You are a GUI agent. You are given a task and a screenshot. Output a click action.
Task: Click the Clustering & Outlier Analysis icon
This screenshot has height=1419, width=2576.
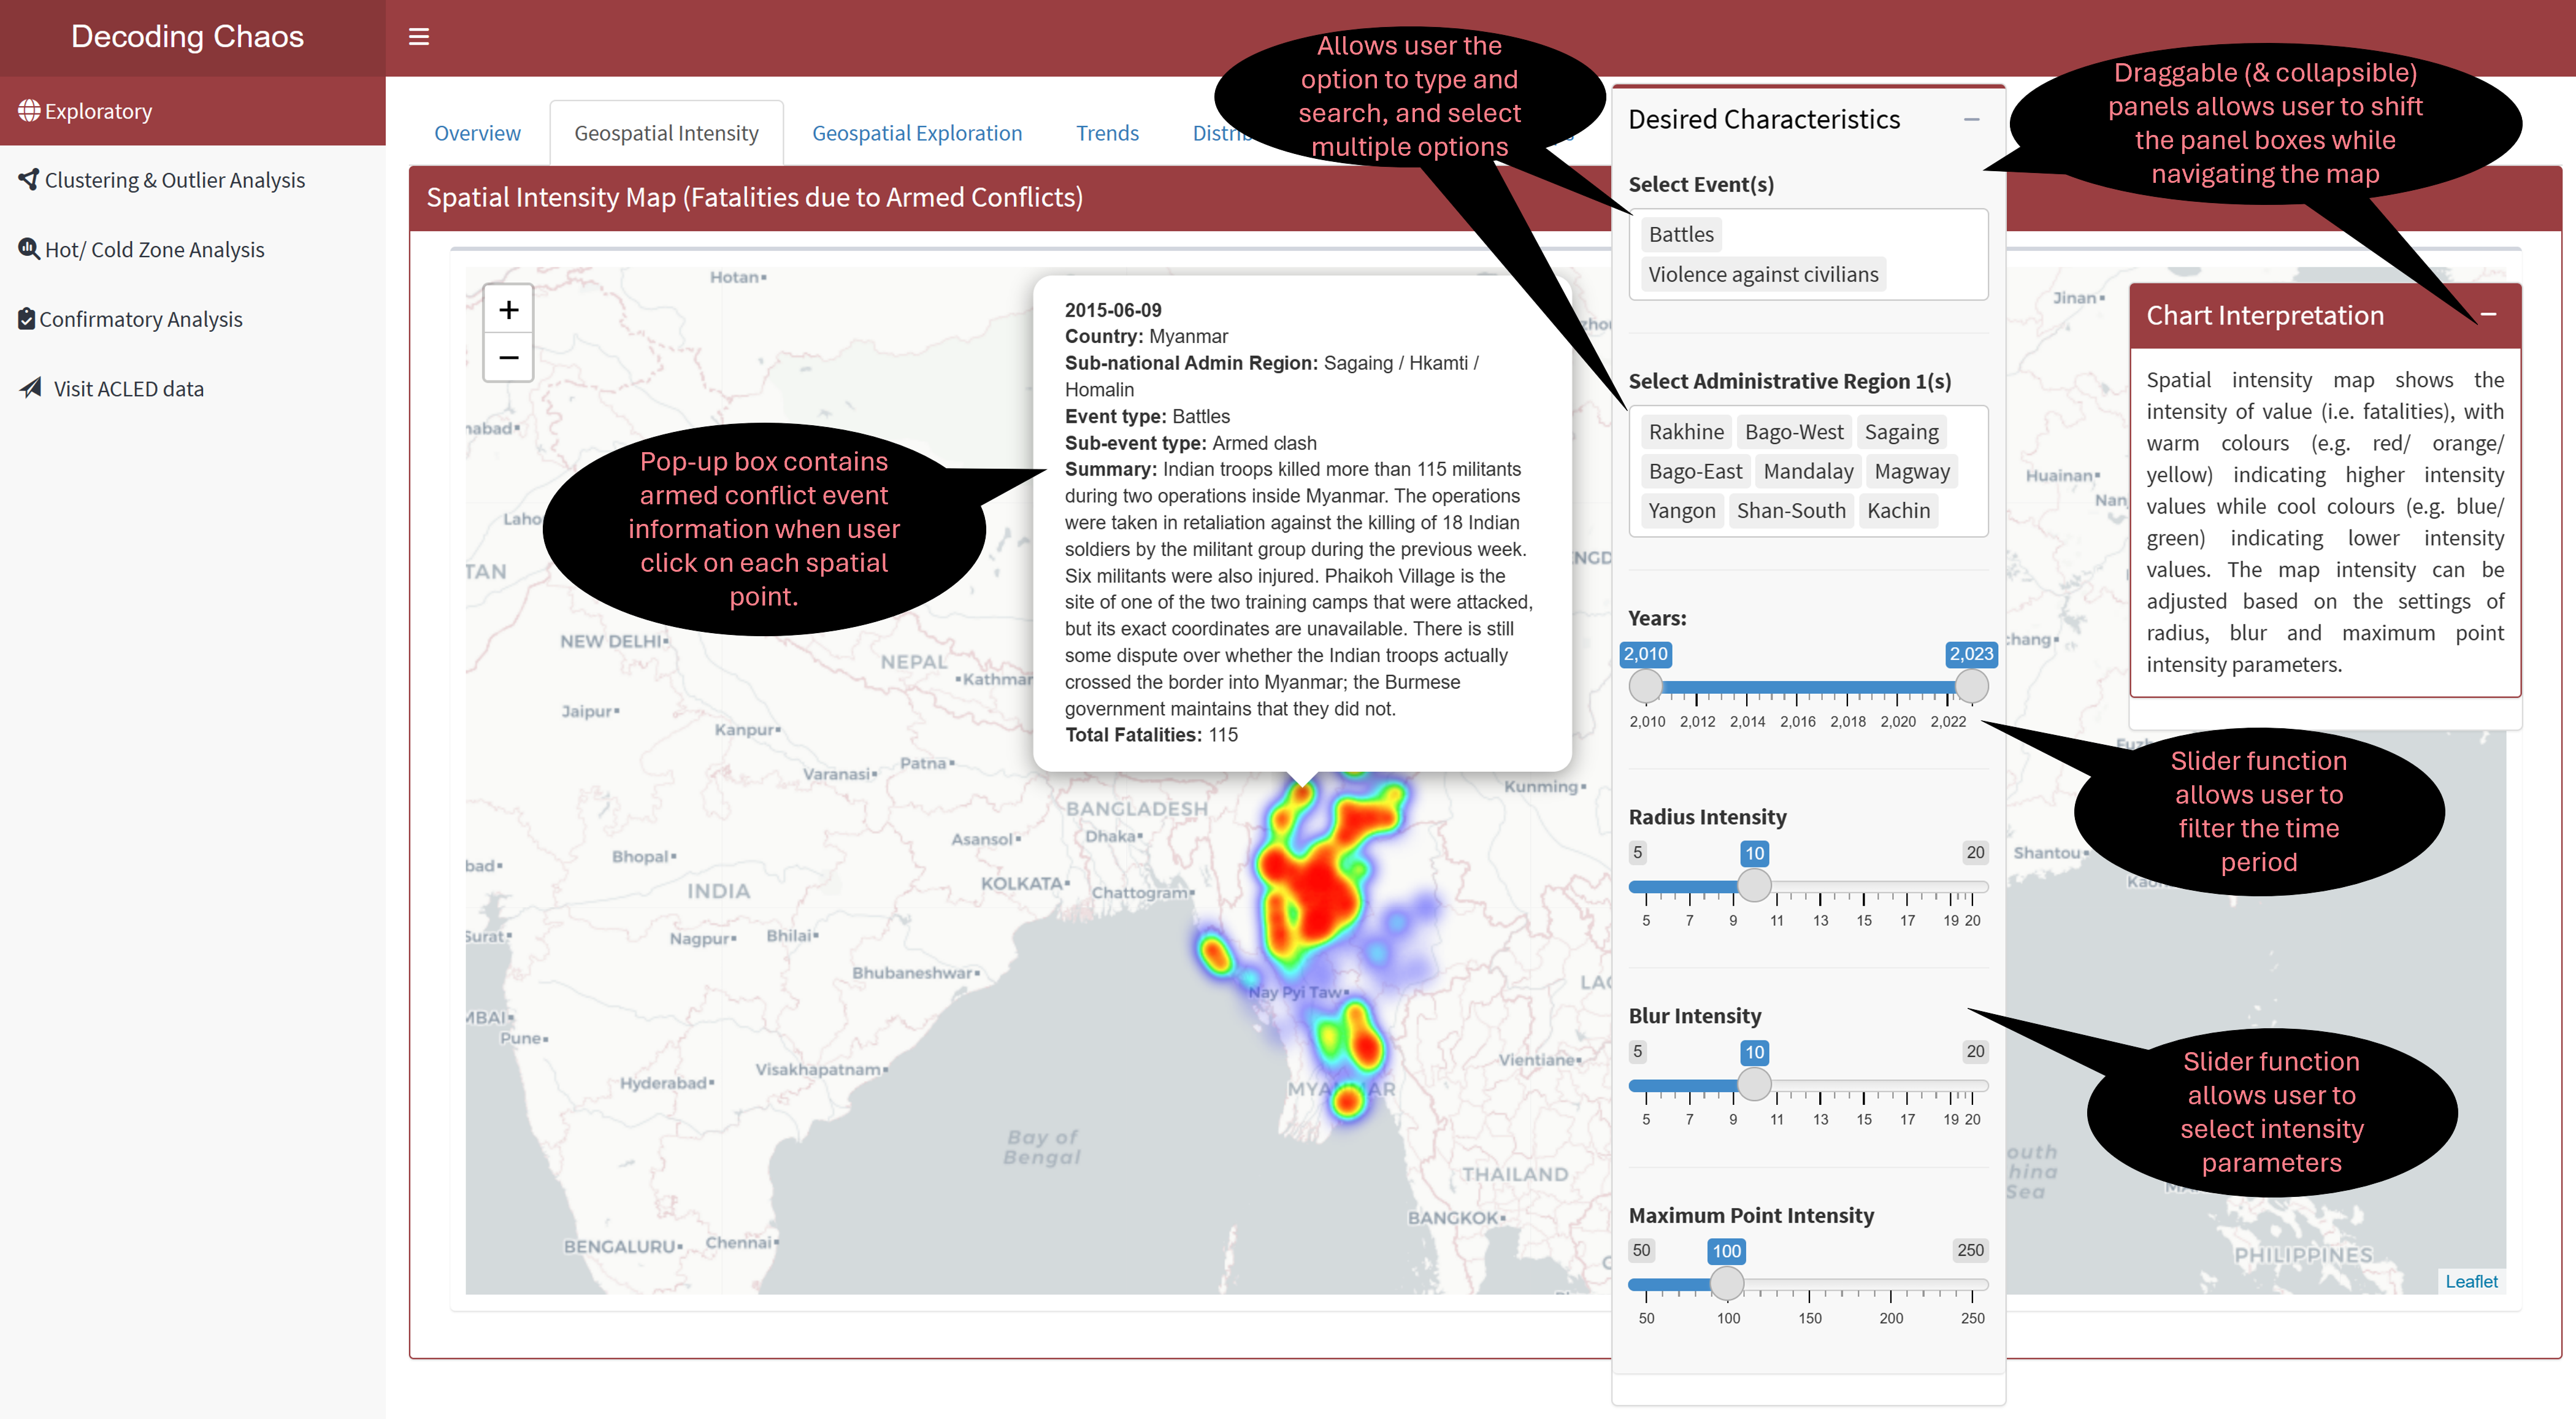point(29,179)
